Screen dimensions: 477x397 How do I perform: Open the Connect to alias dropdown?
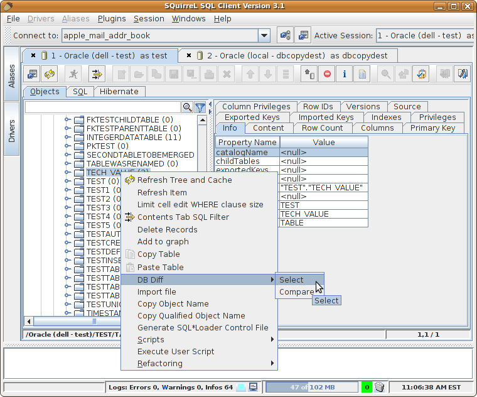point(264,36)
